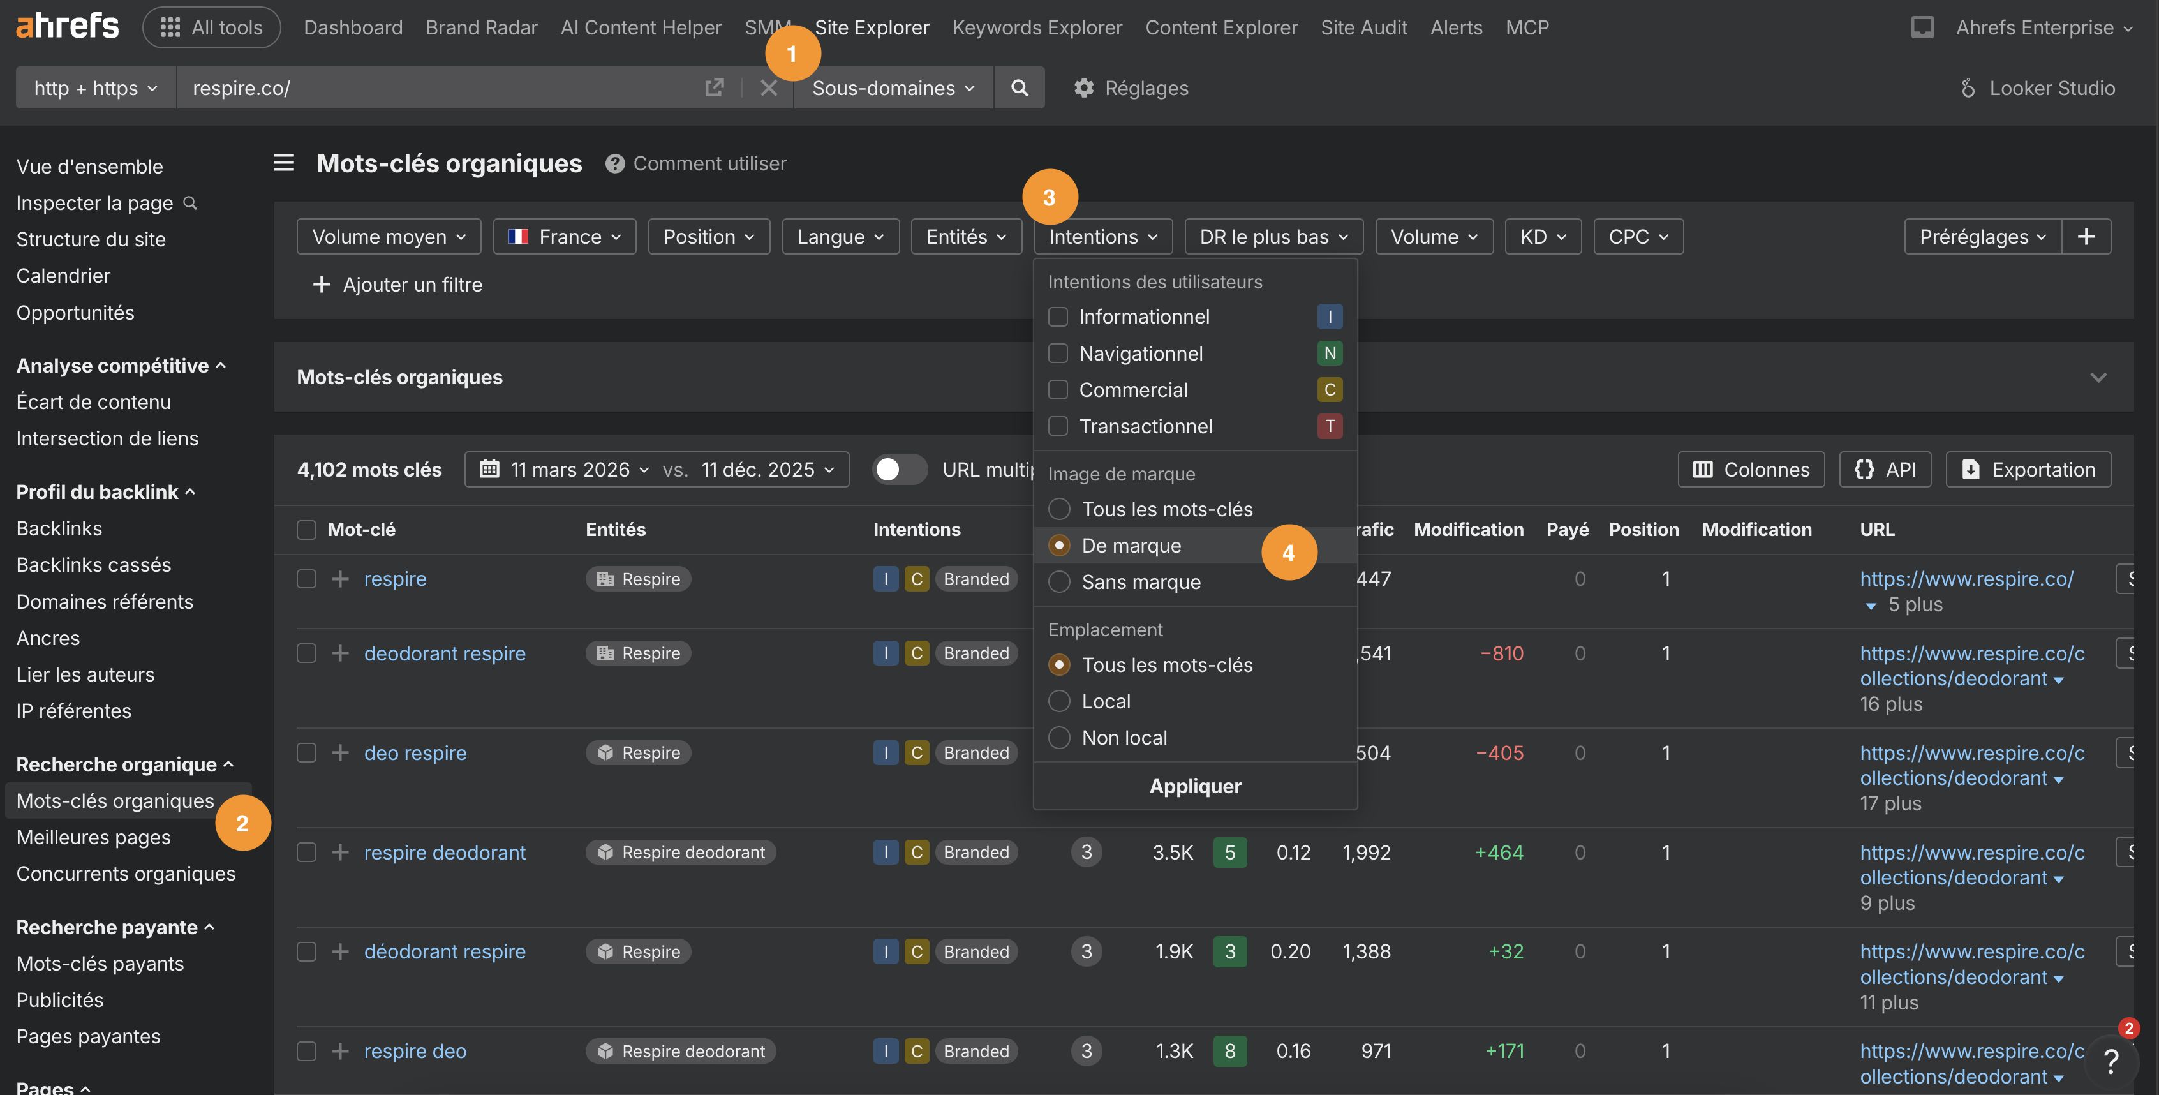The width and height of the screenshot is (2159, 1095).
Task: Click inside the respire.co URL input field
Action: (419, 87)
